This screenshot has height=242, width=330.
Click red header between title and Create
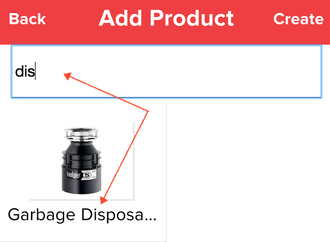click(x=254, y=19)
